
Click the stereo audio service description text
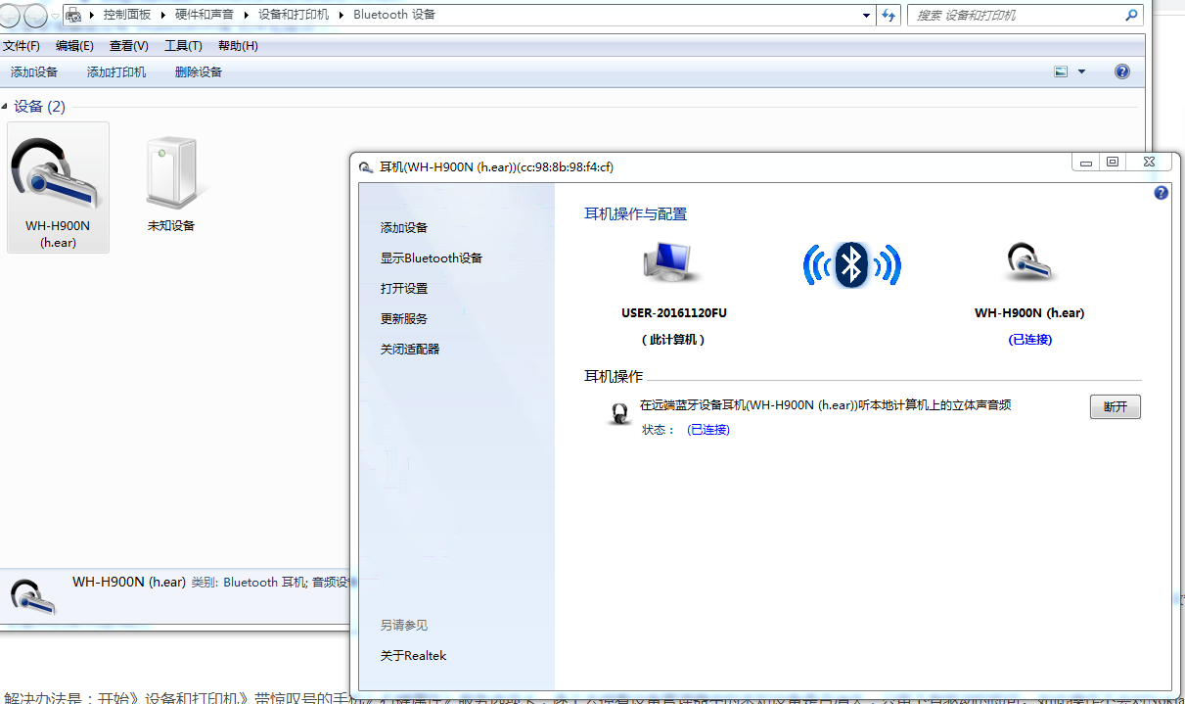[825, 404]
